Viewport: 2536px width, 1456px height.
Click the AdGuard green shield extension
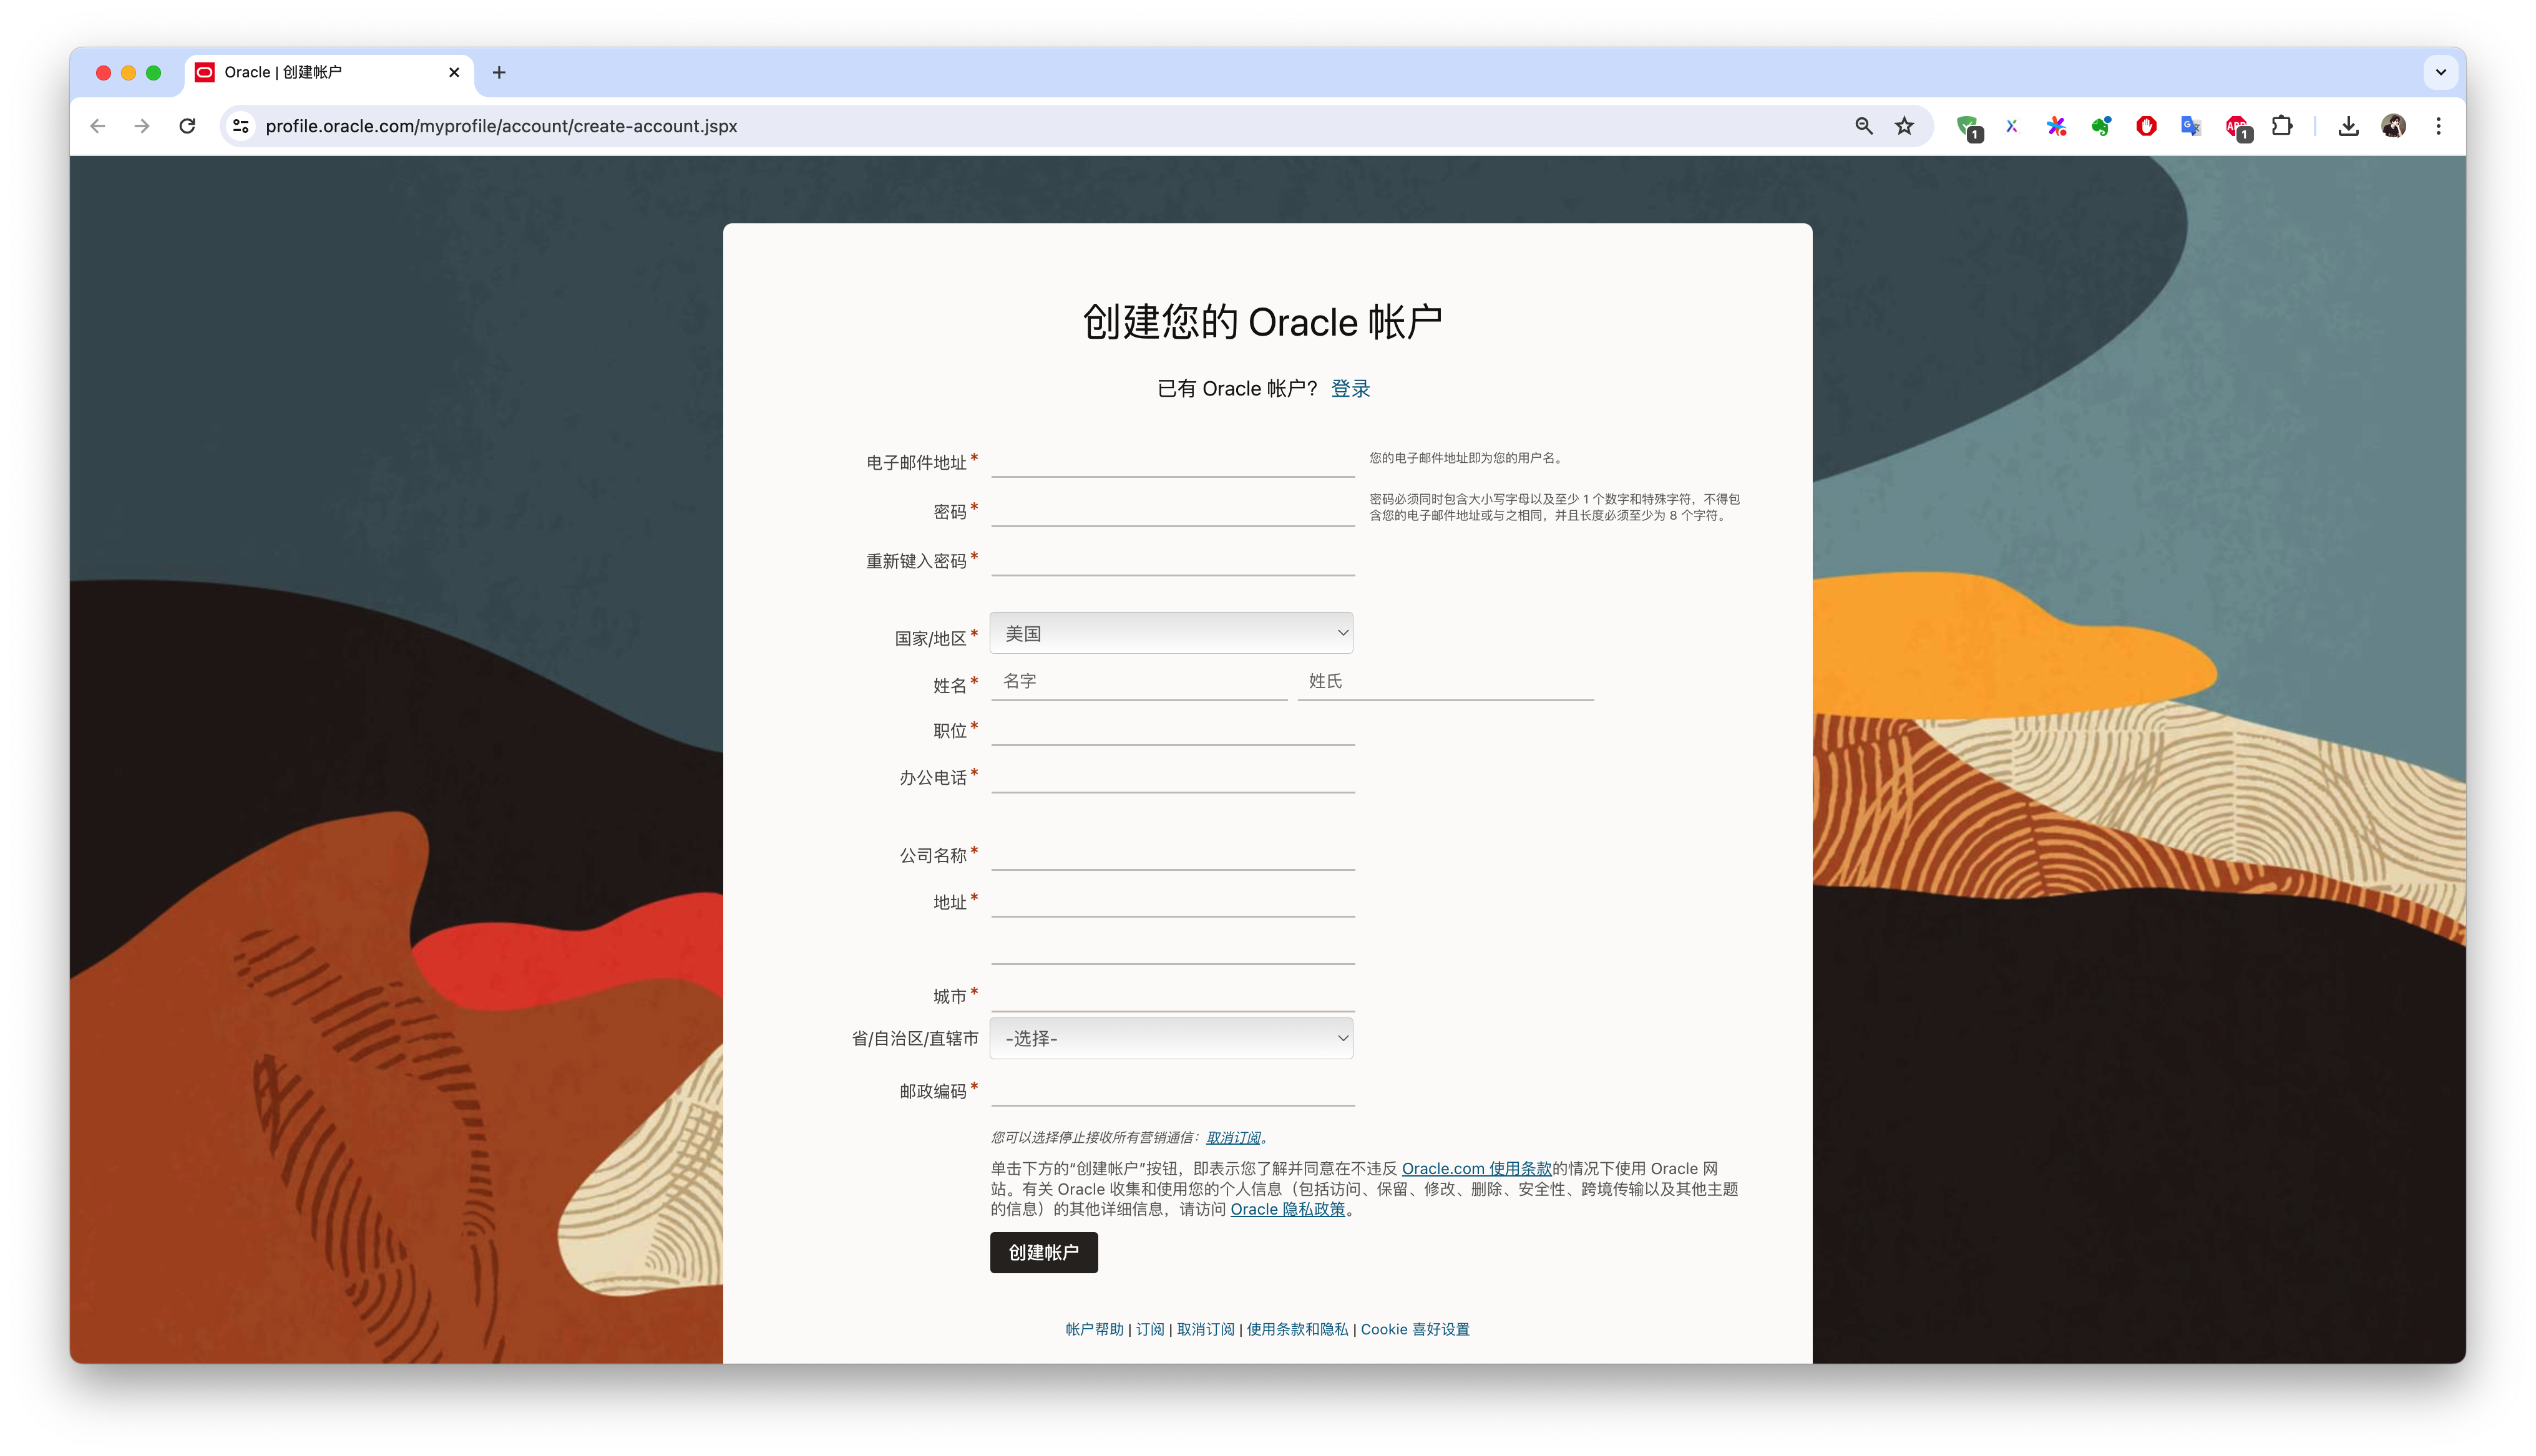click(1967, 127)
